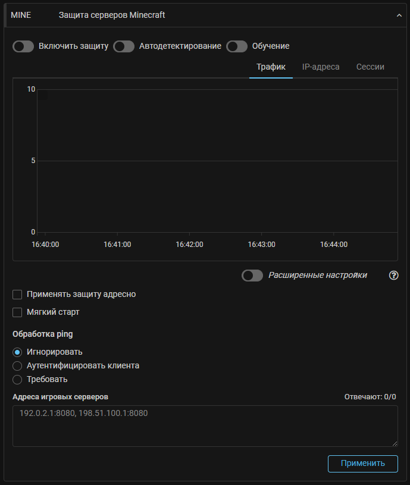Switch to the Трафик tab
This screenshot has height=485, width=410.
pyautogui.click(x=271, y=67)
